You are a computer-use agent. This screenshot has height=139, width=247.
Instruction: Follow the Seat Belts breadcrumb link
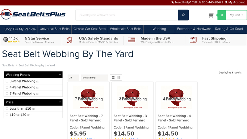[x=8, y=65]
